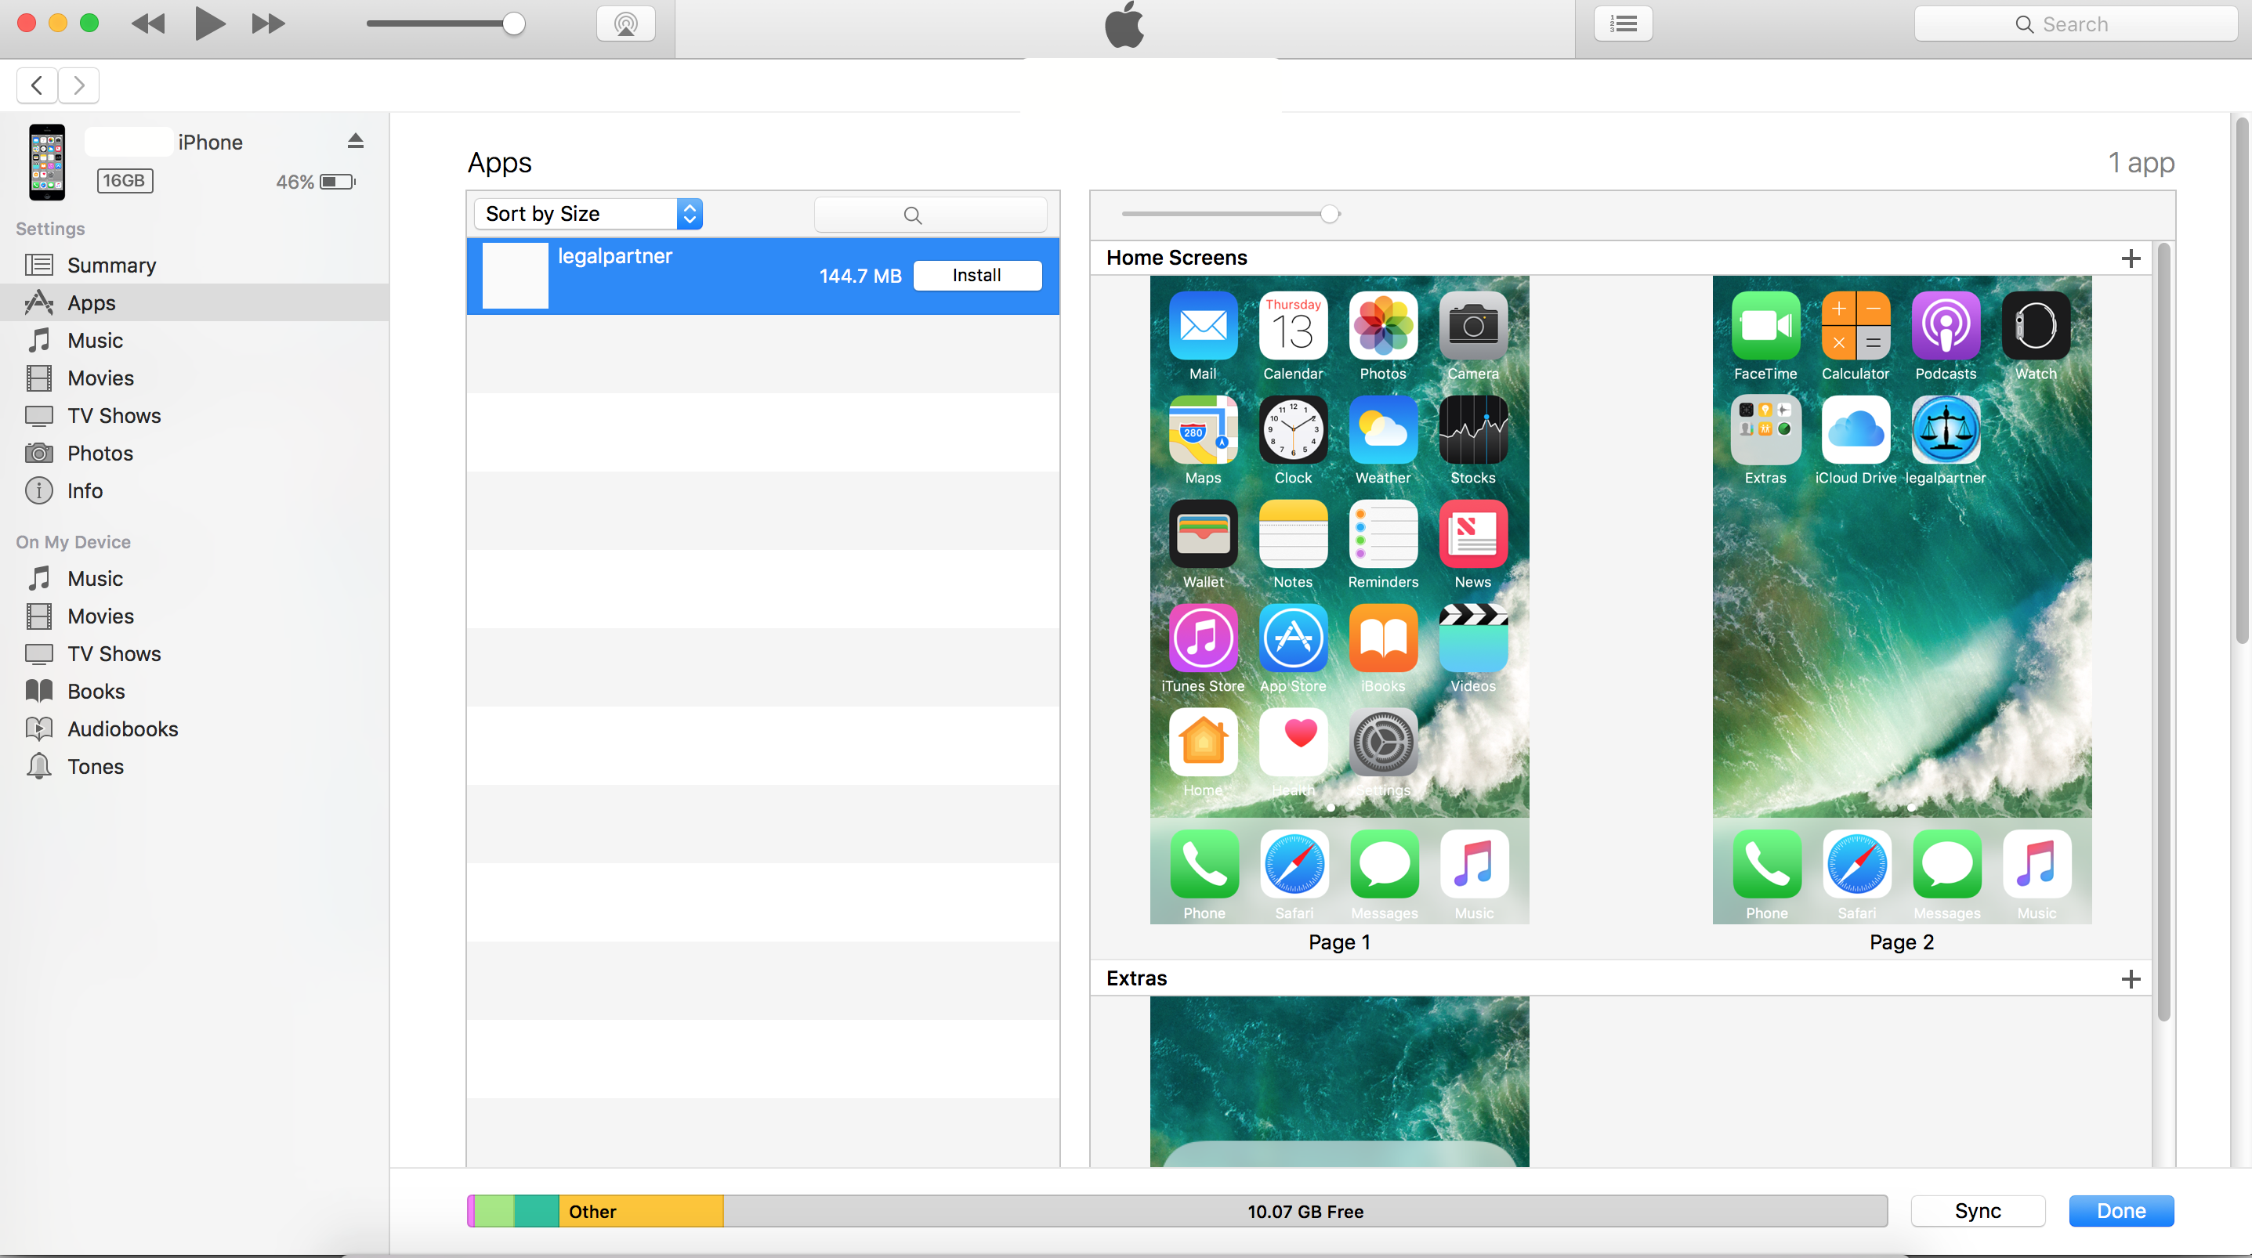Click the plus button beside Extras

[x=2131, y=978]
